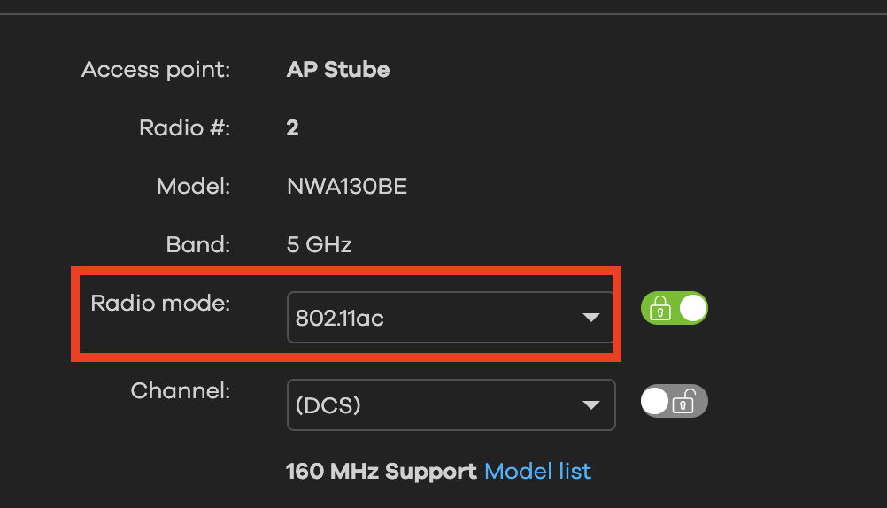Click the Radio number value 2
The height and width of the screenshot is (508, 887).
(x=292, y=128)
